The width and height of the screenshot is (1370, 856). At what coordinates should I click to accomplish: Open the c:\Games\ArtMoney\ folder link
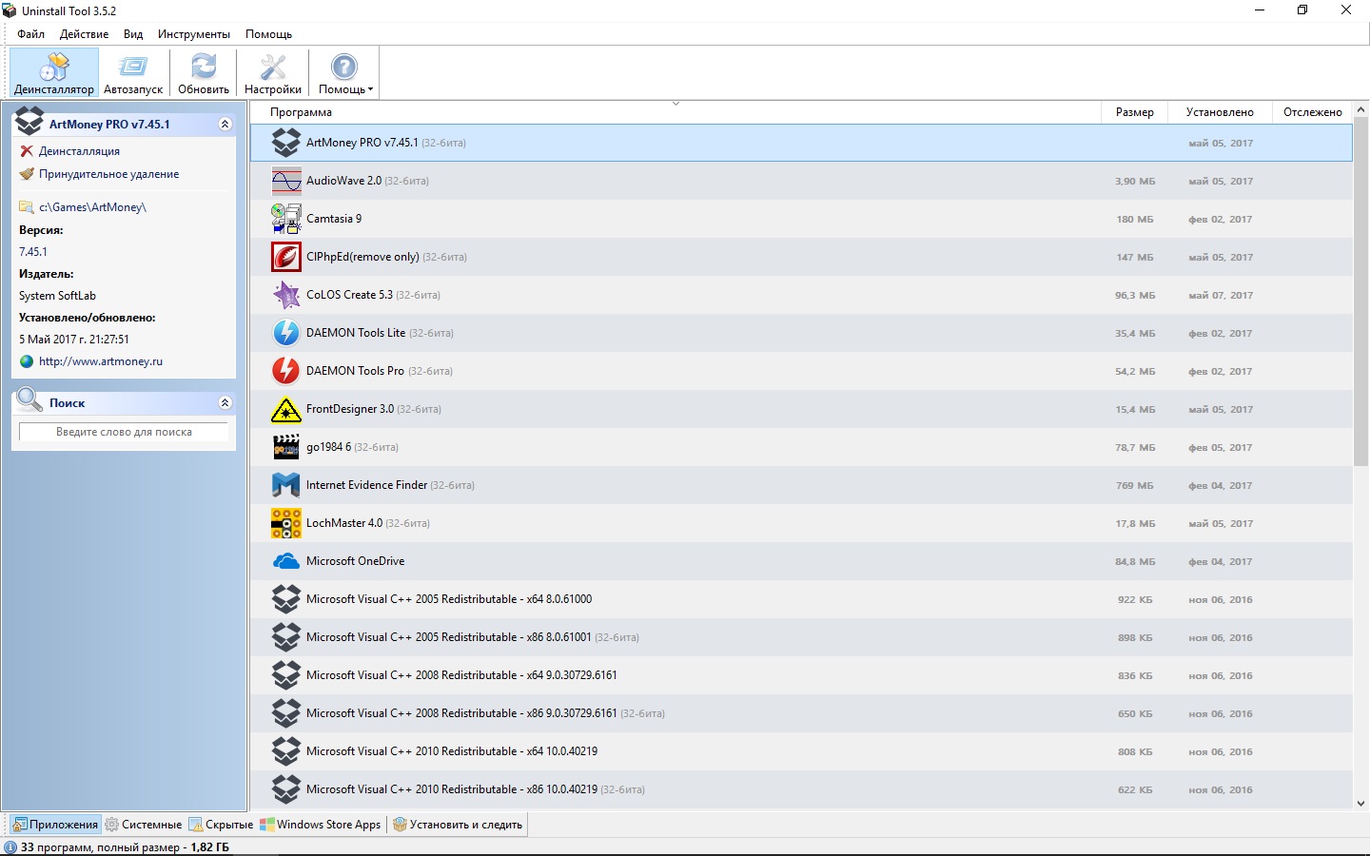[92, 207]
